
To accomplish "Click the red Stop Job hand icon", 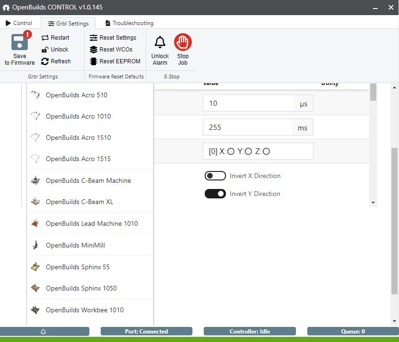I will [x=182, y=42].
